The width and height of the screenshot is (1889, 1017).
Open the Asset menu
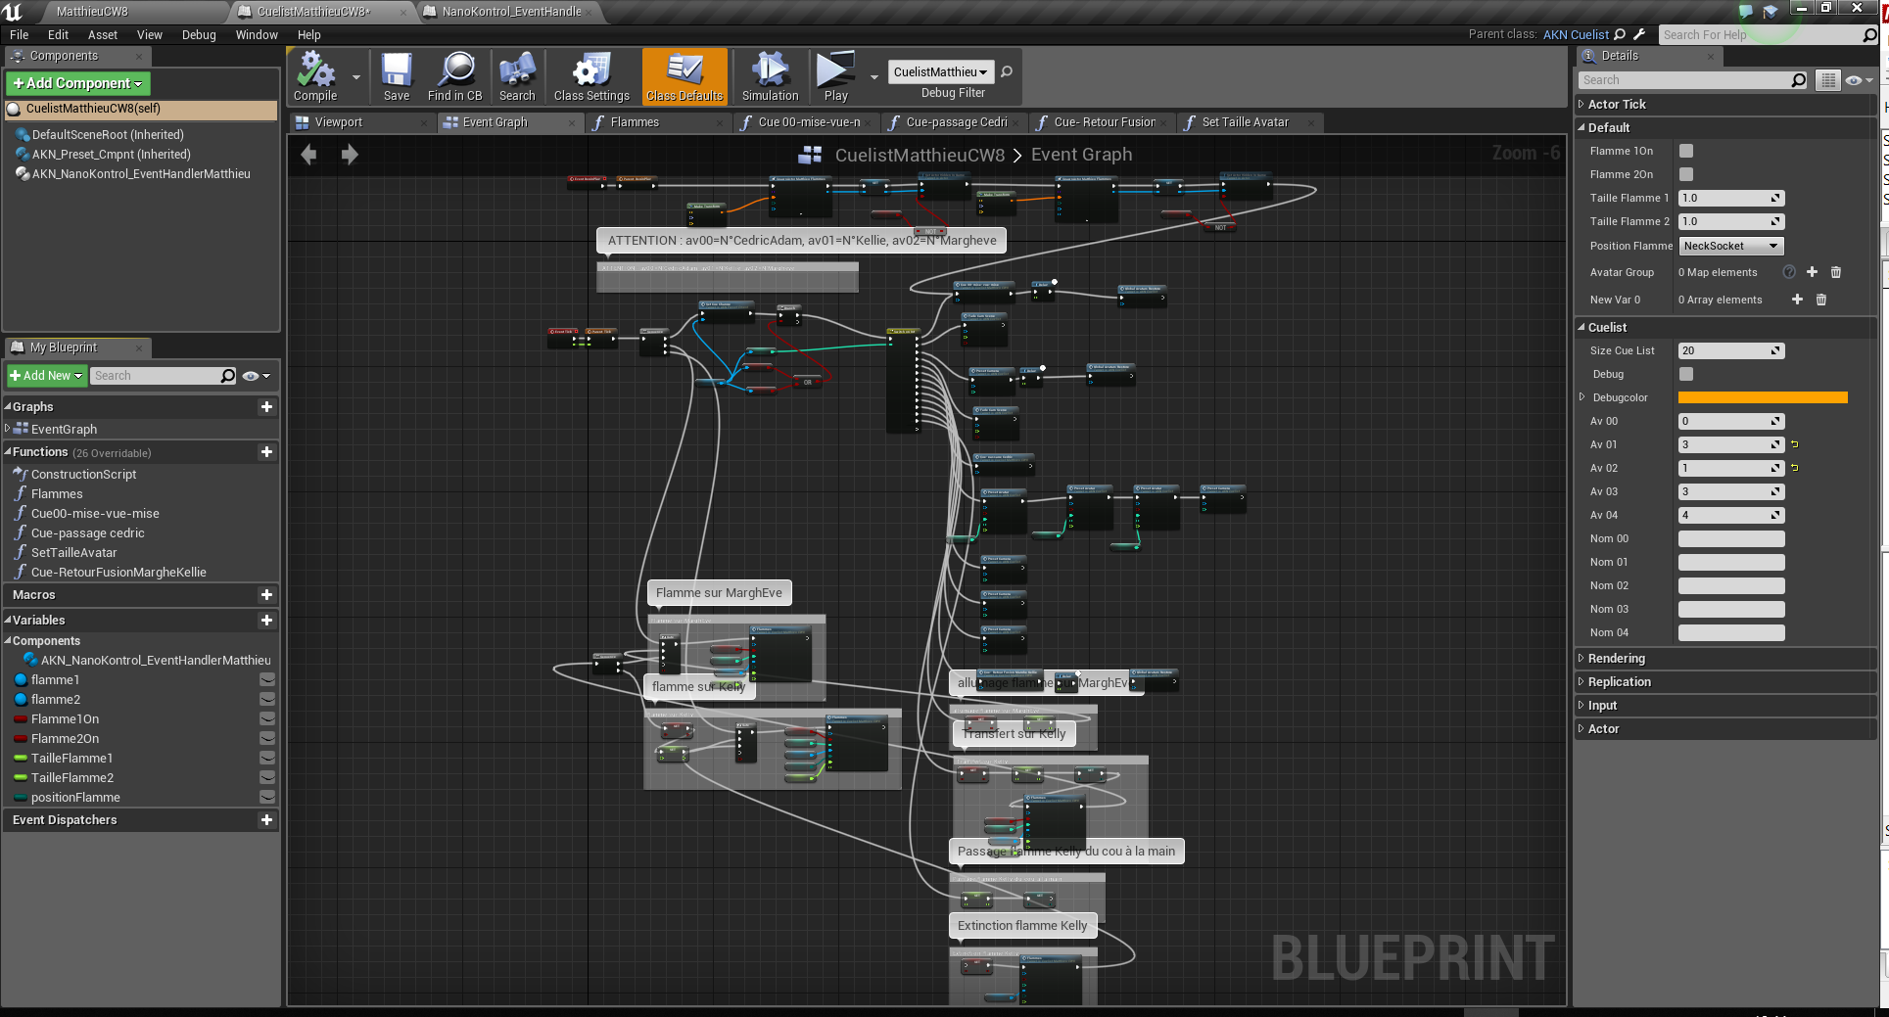[103, 34]
